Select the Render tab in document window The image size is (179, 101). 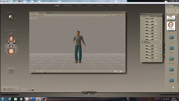click(x=41, y=13)
